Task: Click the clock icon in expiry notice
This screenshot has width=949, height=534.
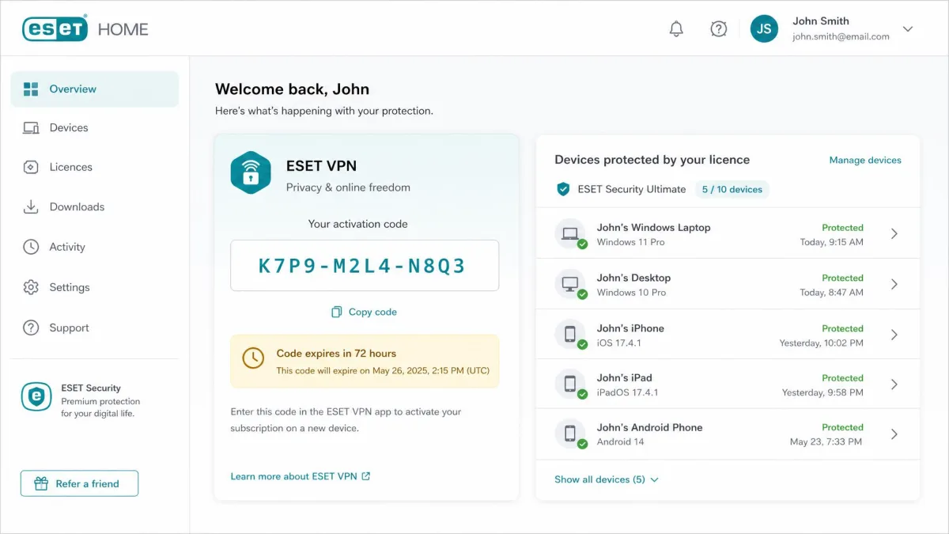Action: click(x=253, y=358)
